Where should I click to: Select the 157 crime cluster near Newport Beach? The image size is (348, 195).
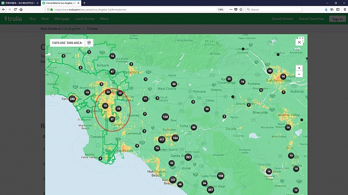(173, 180)
